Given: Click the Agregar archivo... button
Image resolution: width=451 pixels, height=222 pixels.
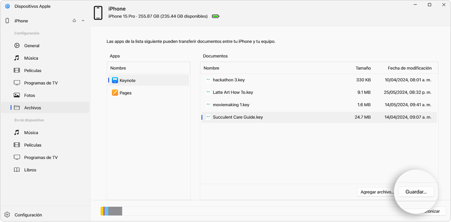Looking at the screenshot, I should (377, 192).
